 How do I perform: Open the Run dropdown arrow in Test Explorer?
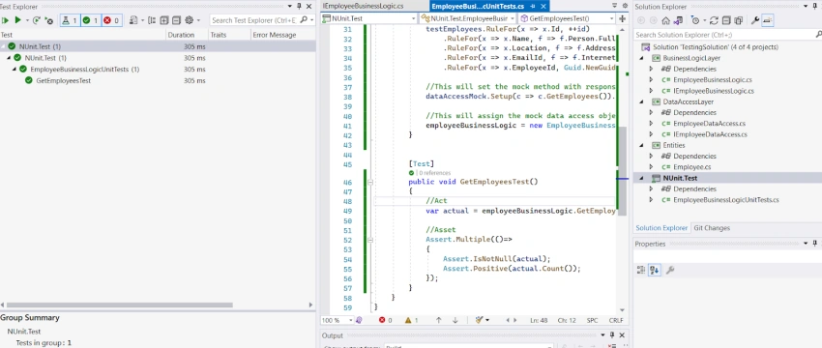click(26, 20)
